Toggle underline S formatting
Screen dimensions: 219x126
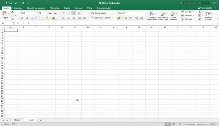(x=32, y=18)
